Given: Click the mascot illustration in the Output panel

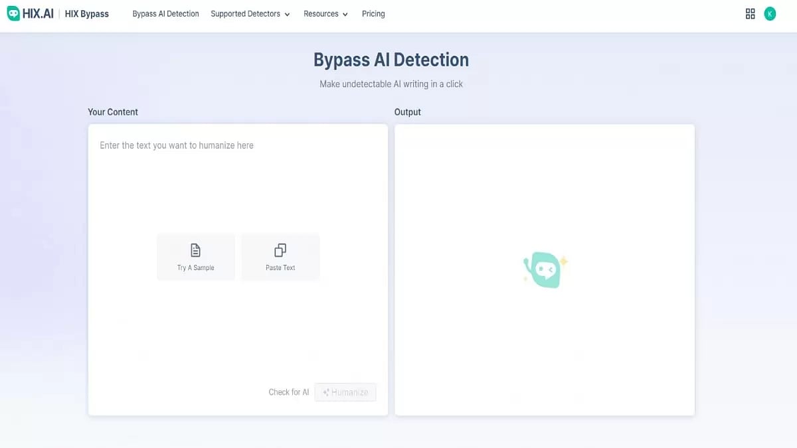Looking at the screenshot, I should pyautogui.click(x=545, y=269).
